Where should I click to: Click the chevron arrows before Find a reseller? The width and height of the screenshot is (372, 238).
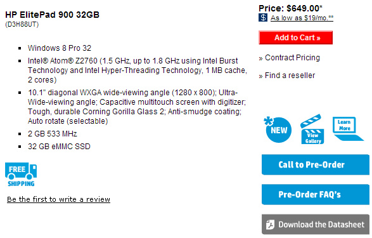(x=260, y=76)
